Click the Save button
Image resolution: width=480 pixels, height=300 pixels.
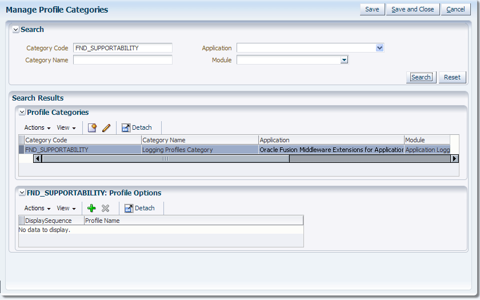pyautogui.click(x=372, y=10)
